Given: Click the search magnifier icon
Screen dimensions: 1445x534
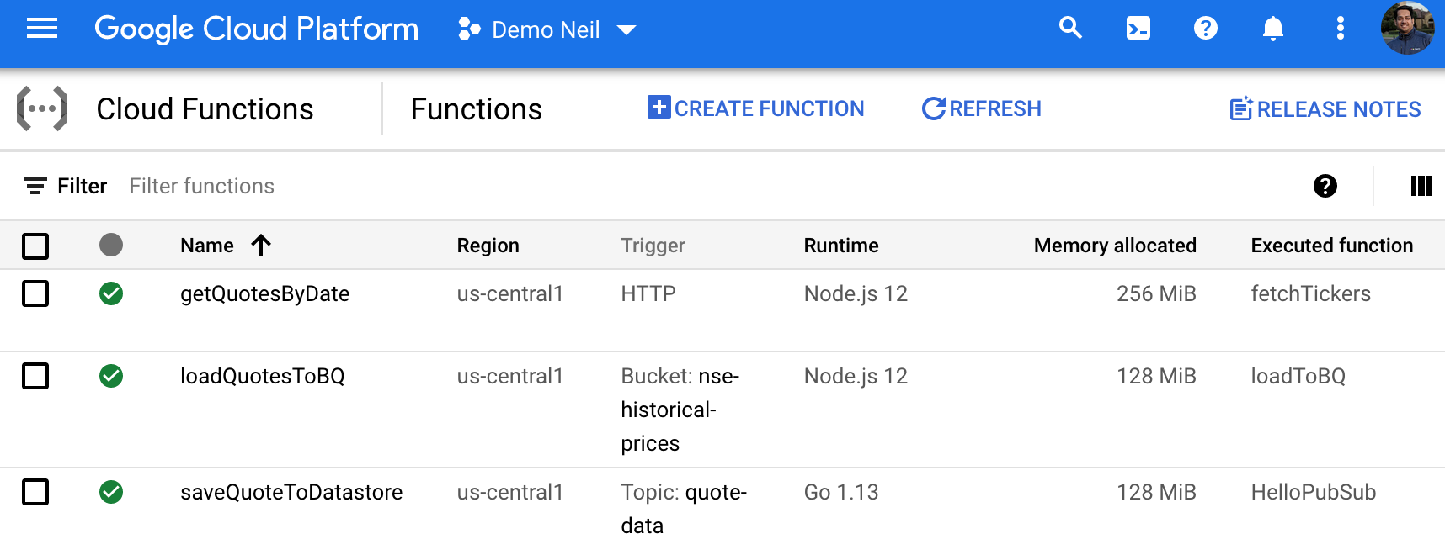Looking at the screenshot, I should [x=1070, y=29].
